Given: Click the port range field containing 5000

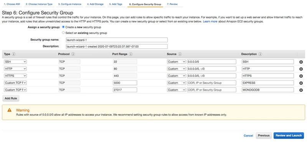Looking at the screenshot, I should [125, 83].
